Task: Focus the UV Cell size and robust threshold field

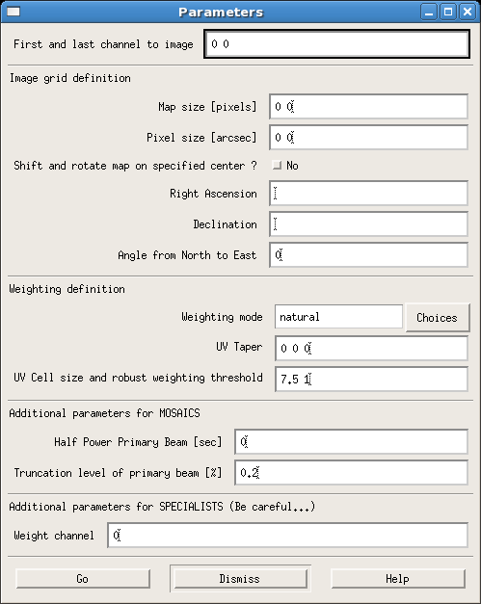Action: (371, 379)
